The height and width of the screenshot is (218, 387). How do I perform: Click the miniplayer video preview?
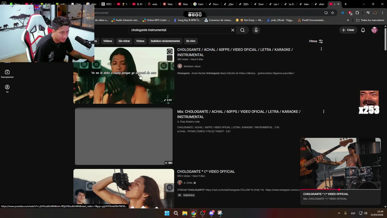point(340,163)
